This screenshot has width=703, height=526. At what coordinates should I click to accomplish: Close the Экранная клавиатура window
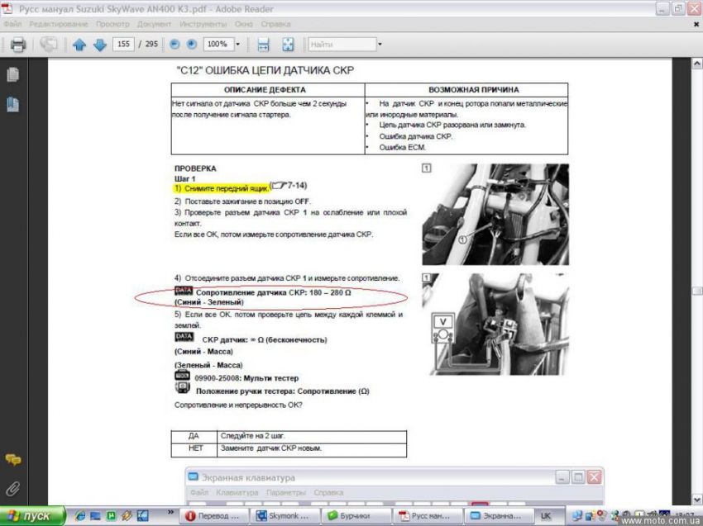point(594,477)
